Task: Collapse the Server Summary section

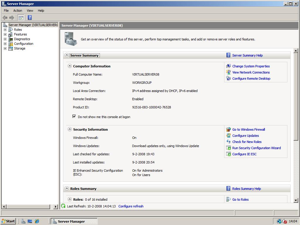Action: click(67, 55)
